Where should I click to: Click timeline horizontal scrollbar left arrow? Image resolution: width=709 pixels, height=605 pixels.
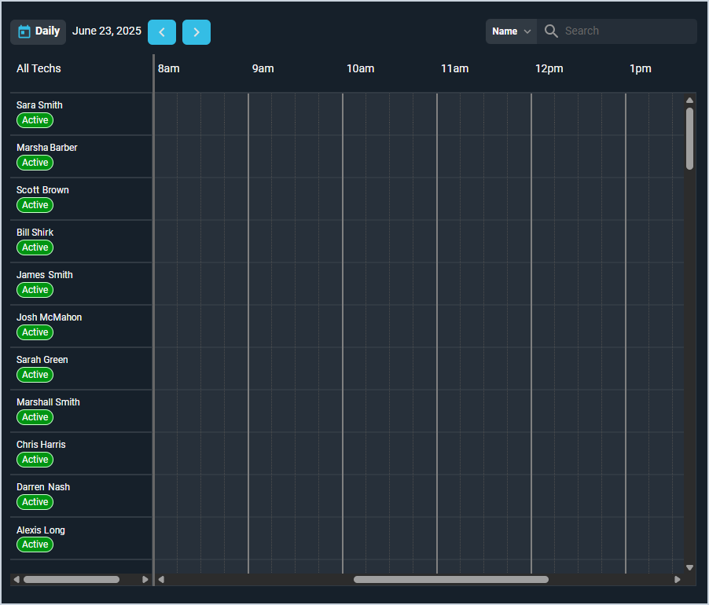tap(161, 580)
